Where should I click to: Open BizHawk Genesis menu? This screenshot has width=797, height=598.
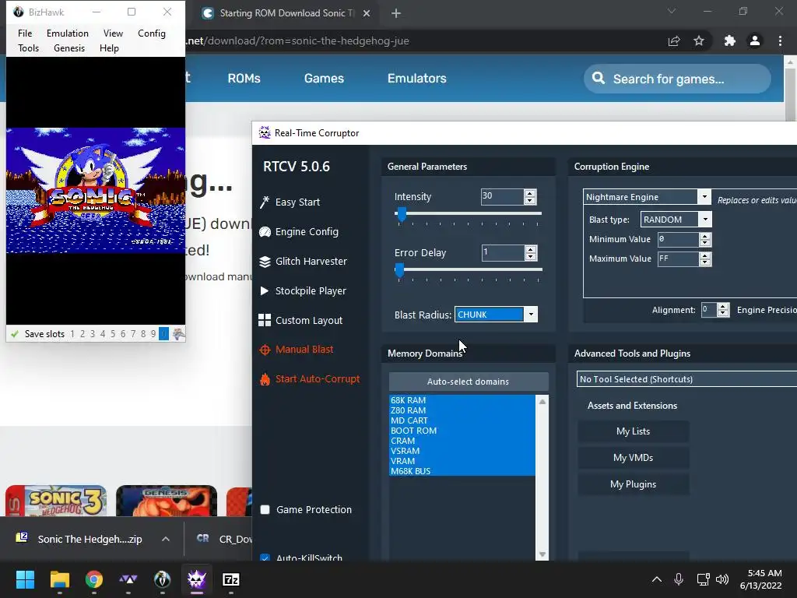[x=69, y=47]
